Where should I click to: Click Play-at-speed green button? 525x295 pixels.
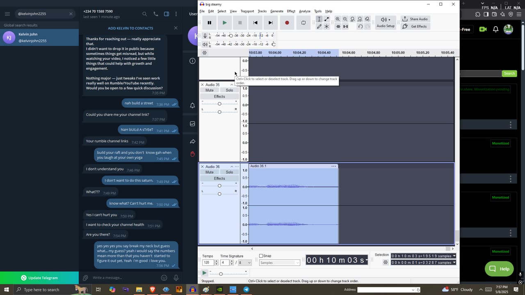click(x=204, y=273)
